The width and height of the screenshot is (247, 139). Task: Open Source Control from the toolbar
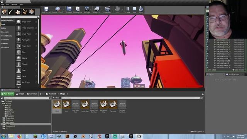click(x=58, y=10)
